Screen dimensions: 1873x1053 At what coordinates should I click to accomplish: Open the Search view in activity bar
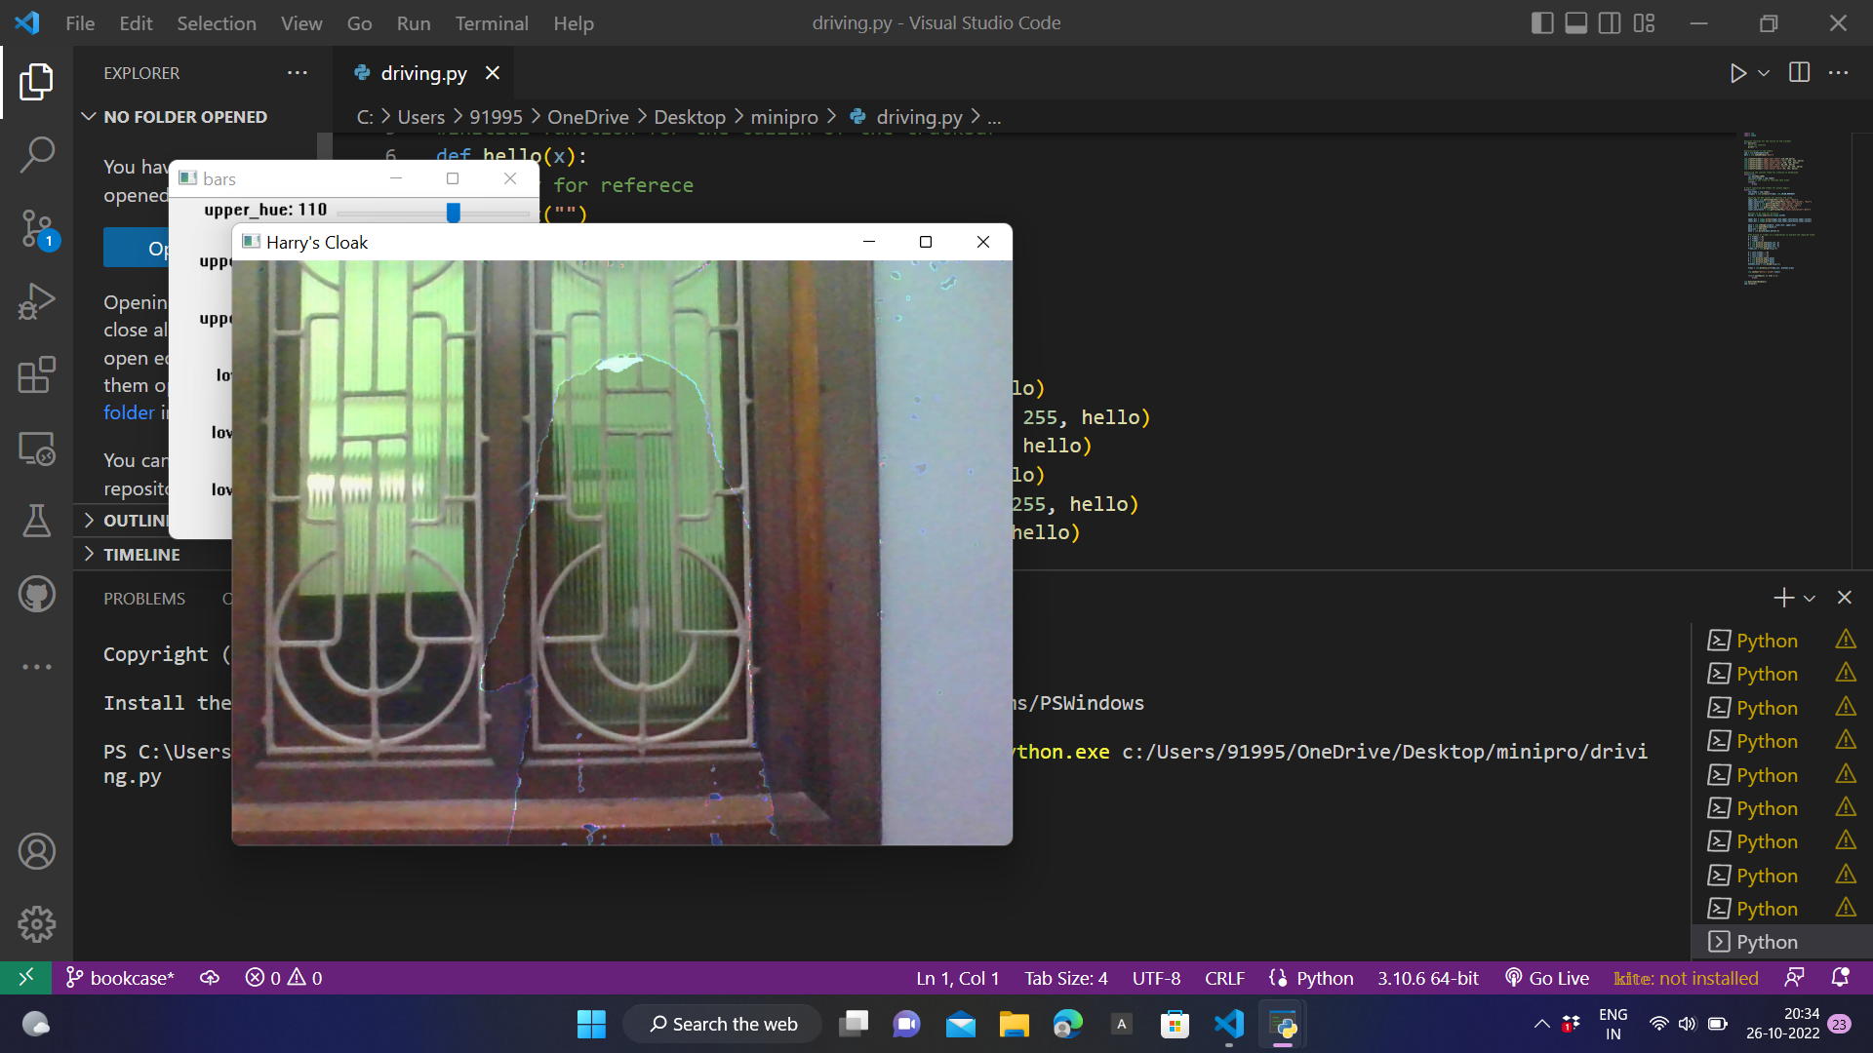coord(36,154)
